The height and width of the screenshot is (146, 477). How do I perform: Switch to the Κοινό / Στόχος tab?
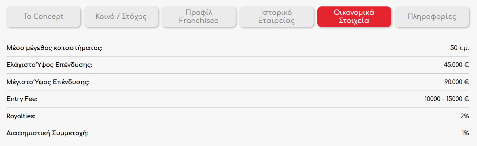pyautogui.click(x=121, y=17)
